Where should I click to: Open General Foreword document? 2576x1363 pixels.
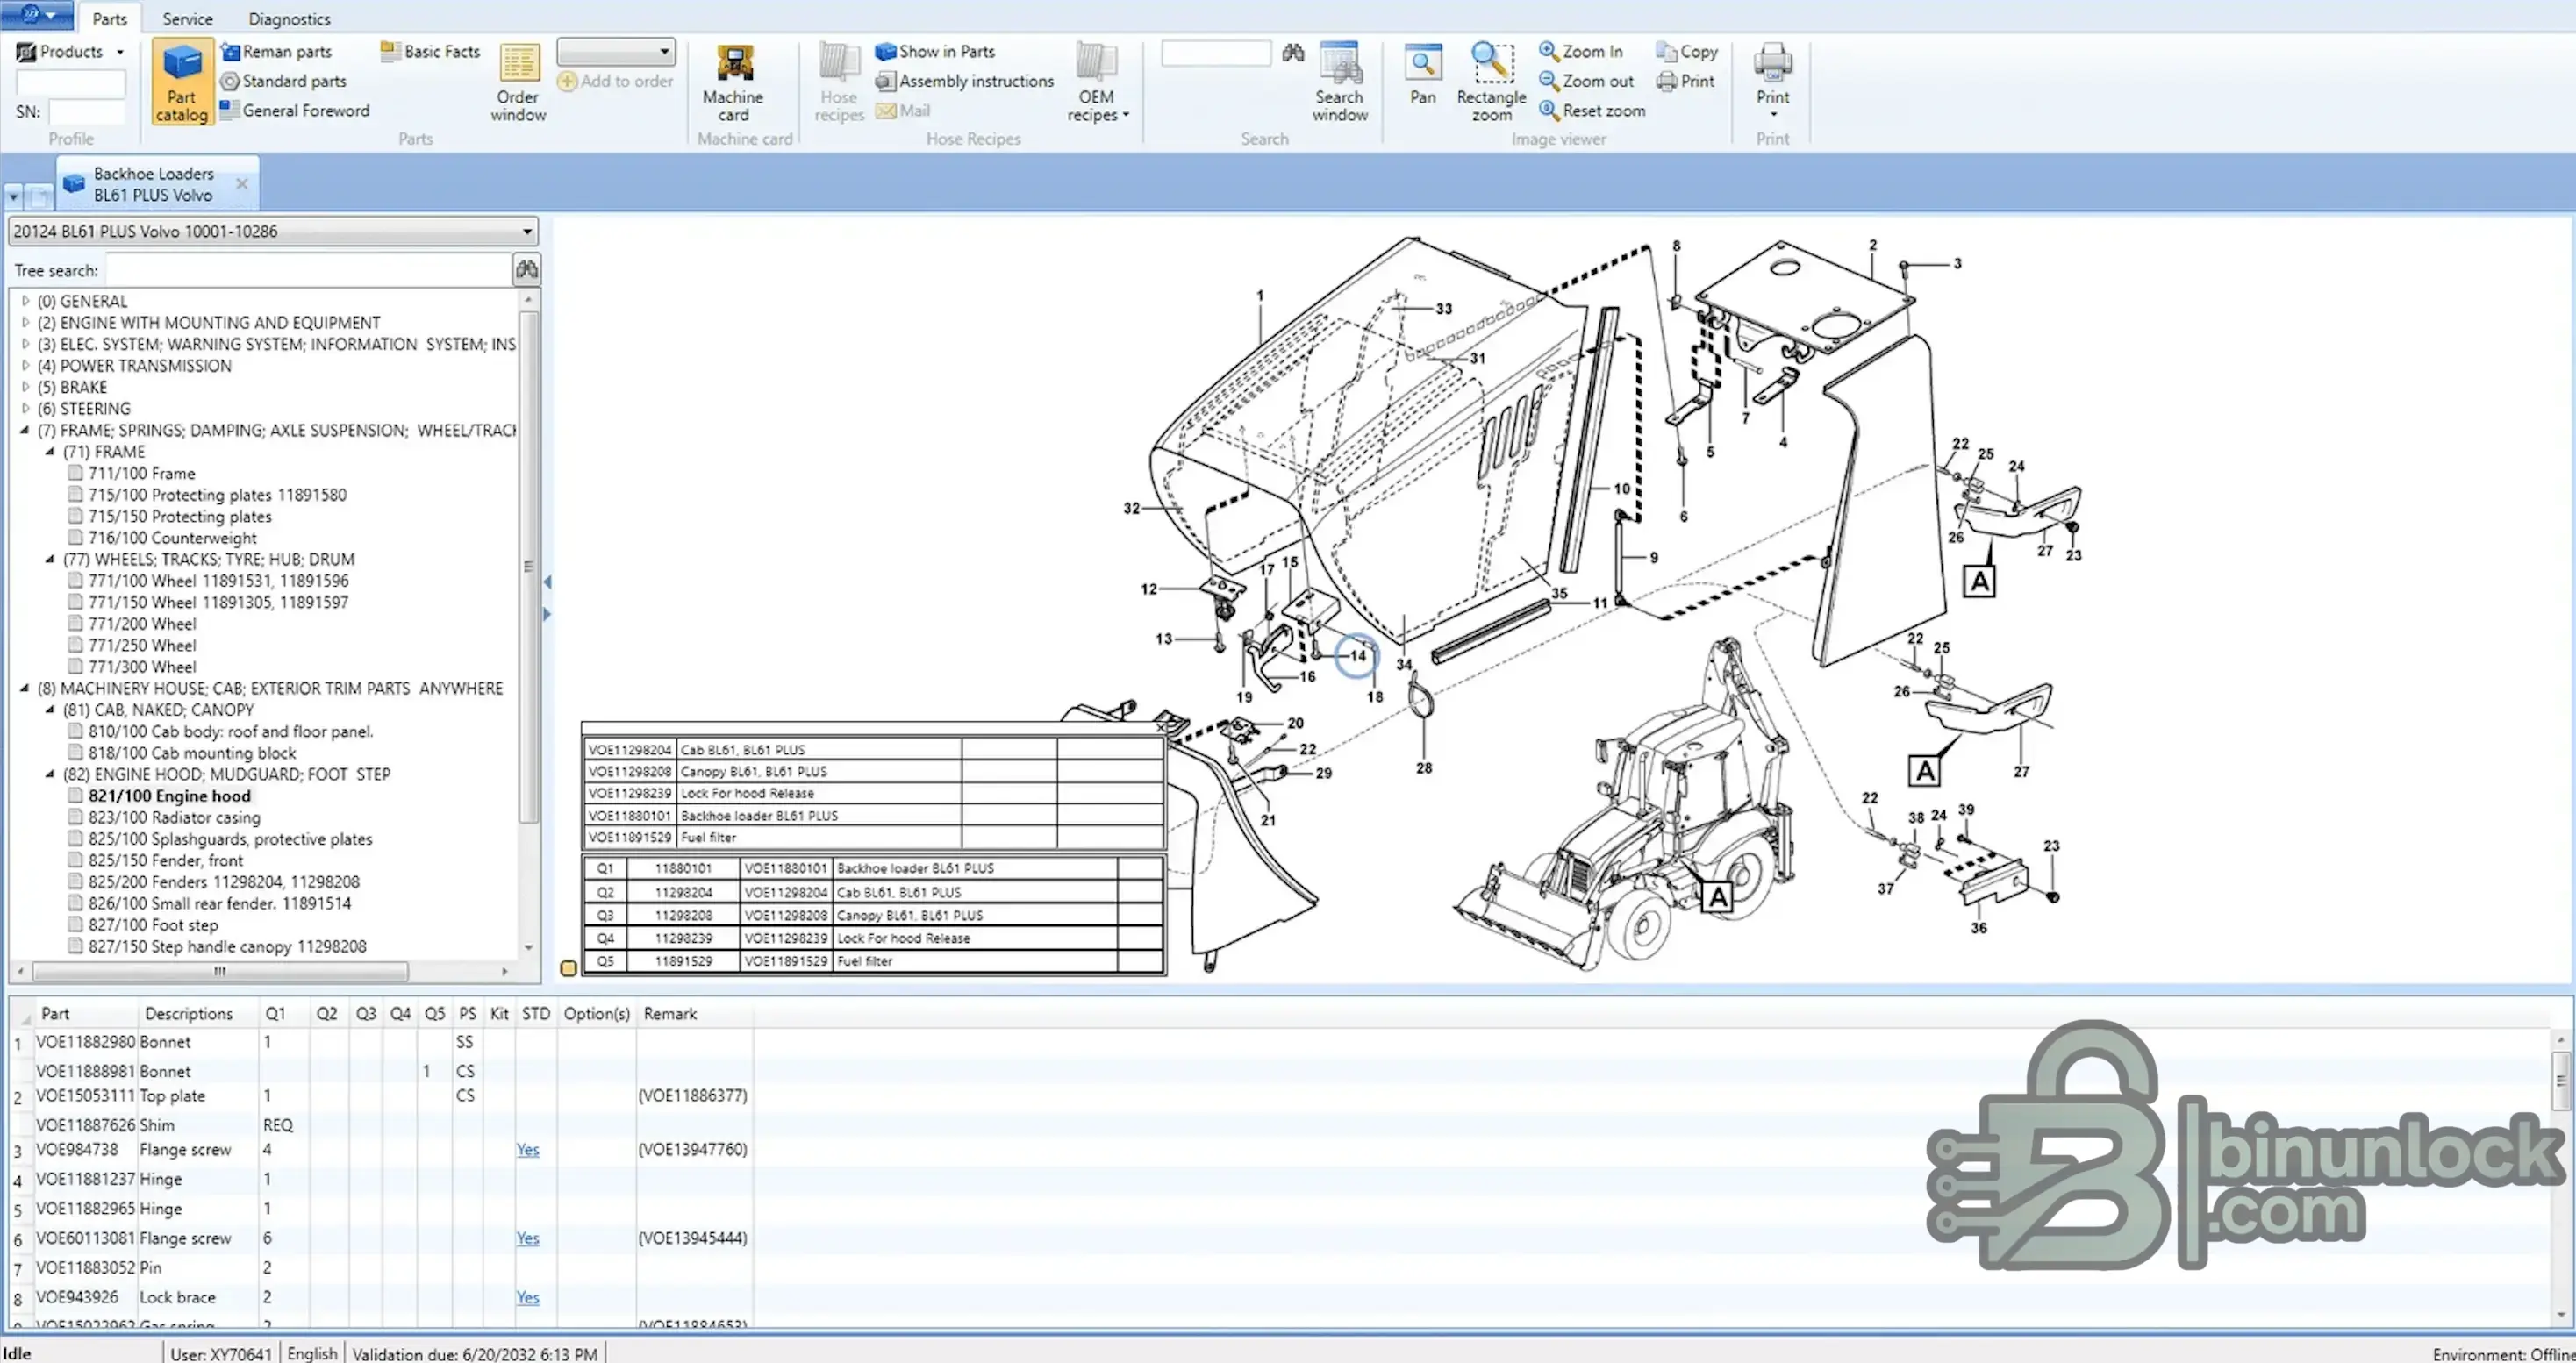[295, 110]
